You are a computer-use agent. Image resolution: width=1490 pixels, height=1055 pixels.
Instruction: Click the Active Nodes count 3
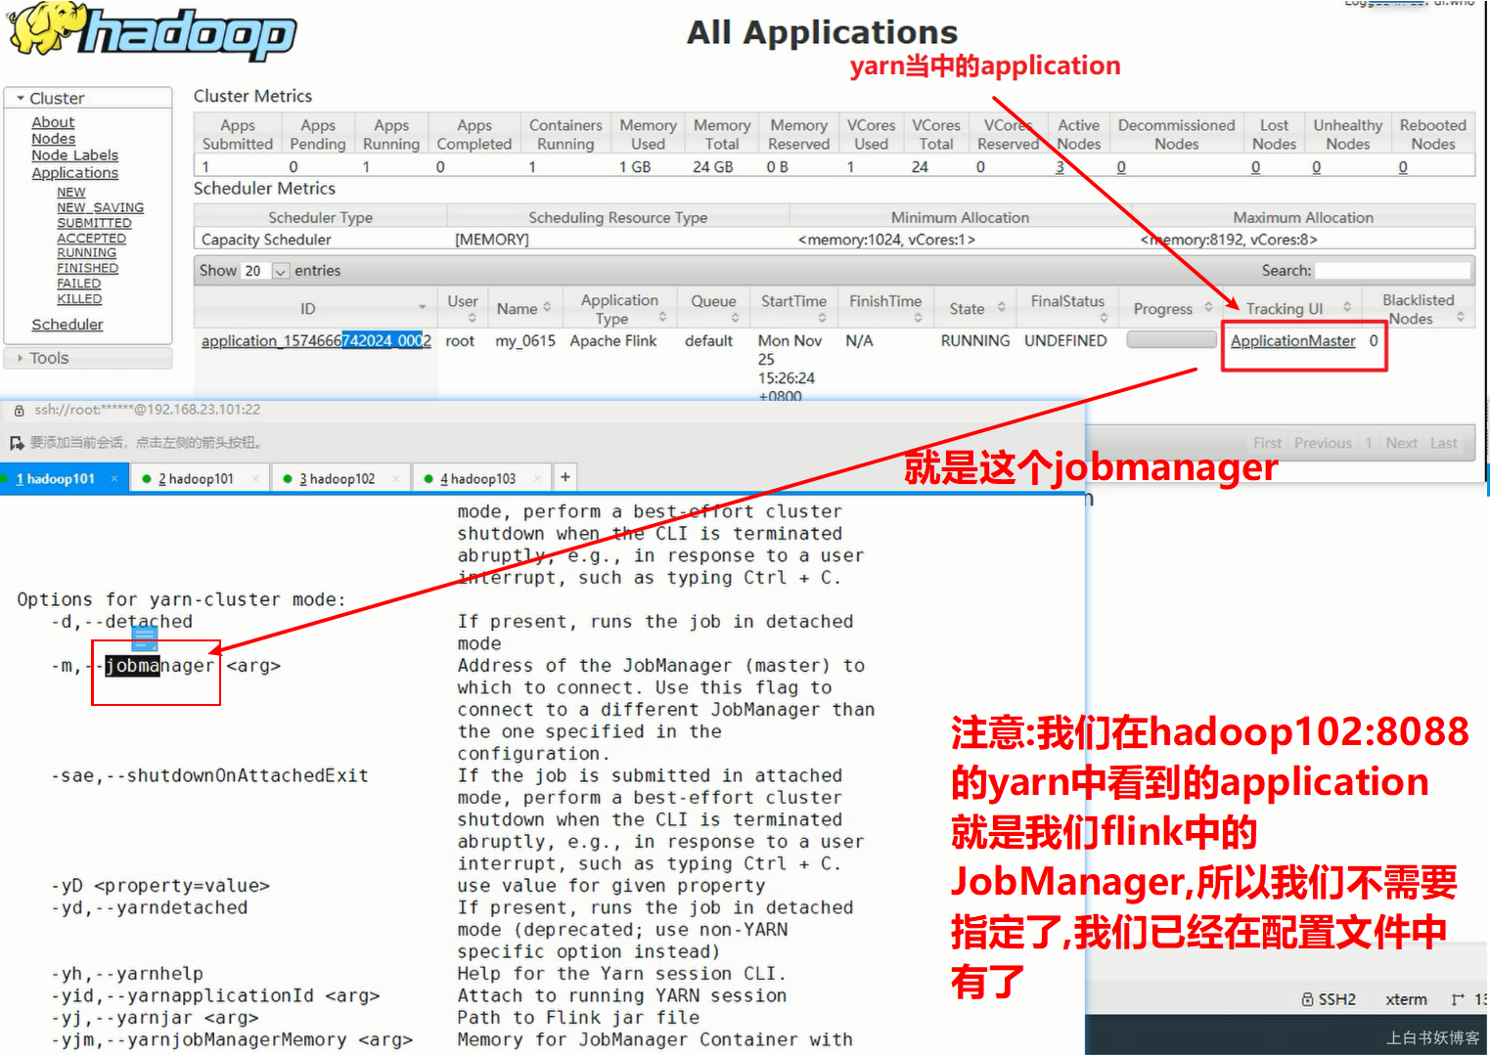[1060, 167]
